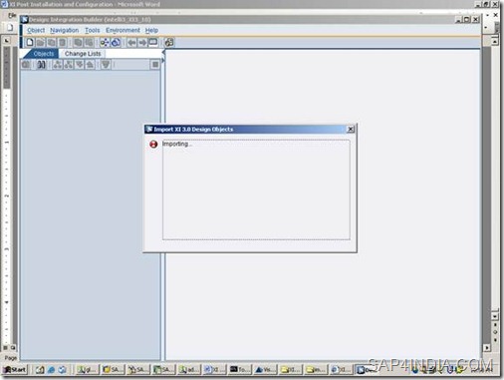This screenshot has width=504, height=380.
Task: Click the copy object toolbar icon
Action: click(x=51, y=42)
